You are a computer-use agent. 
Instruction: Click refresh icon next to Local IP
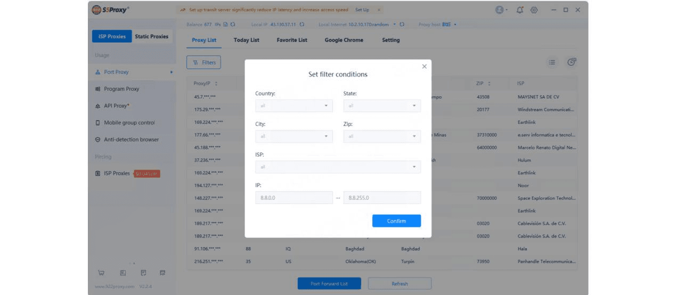(x=302, y=24)
